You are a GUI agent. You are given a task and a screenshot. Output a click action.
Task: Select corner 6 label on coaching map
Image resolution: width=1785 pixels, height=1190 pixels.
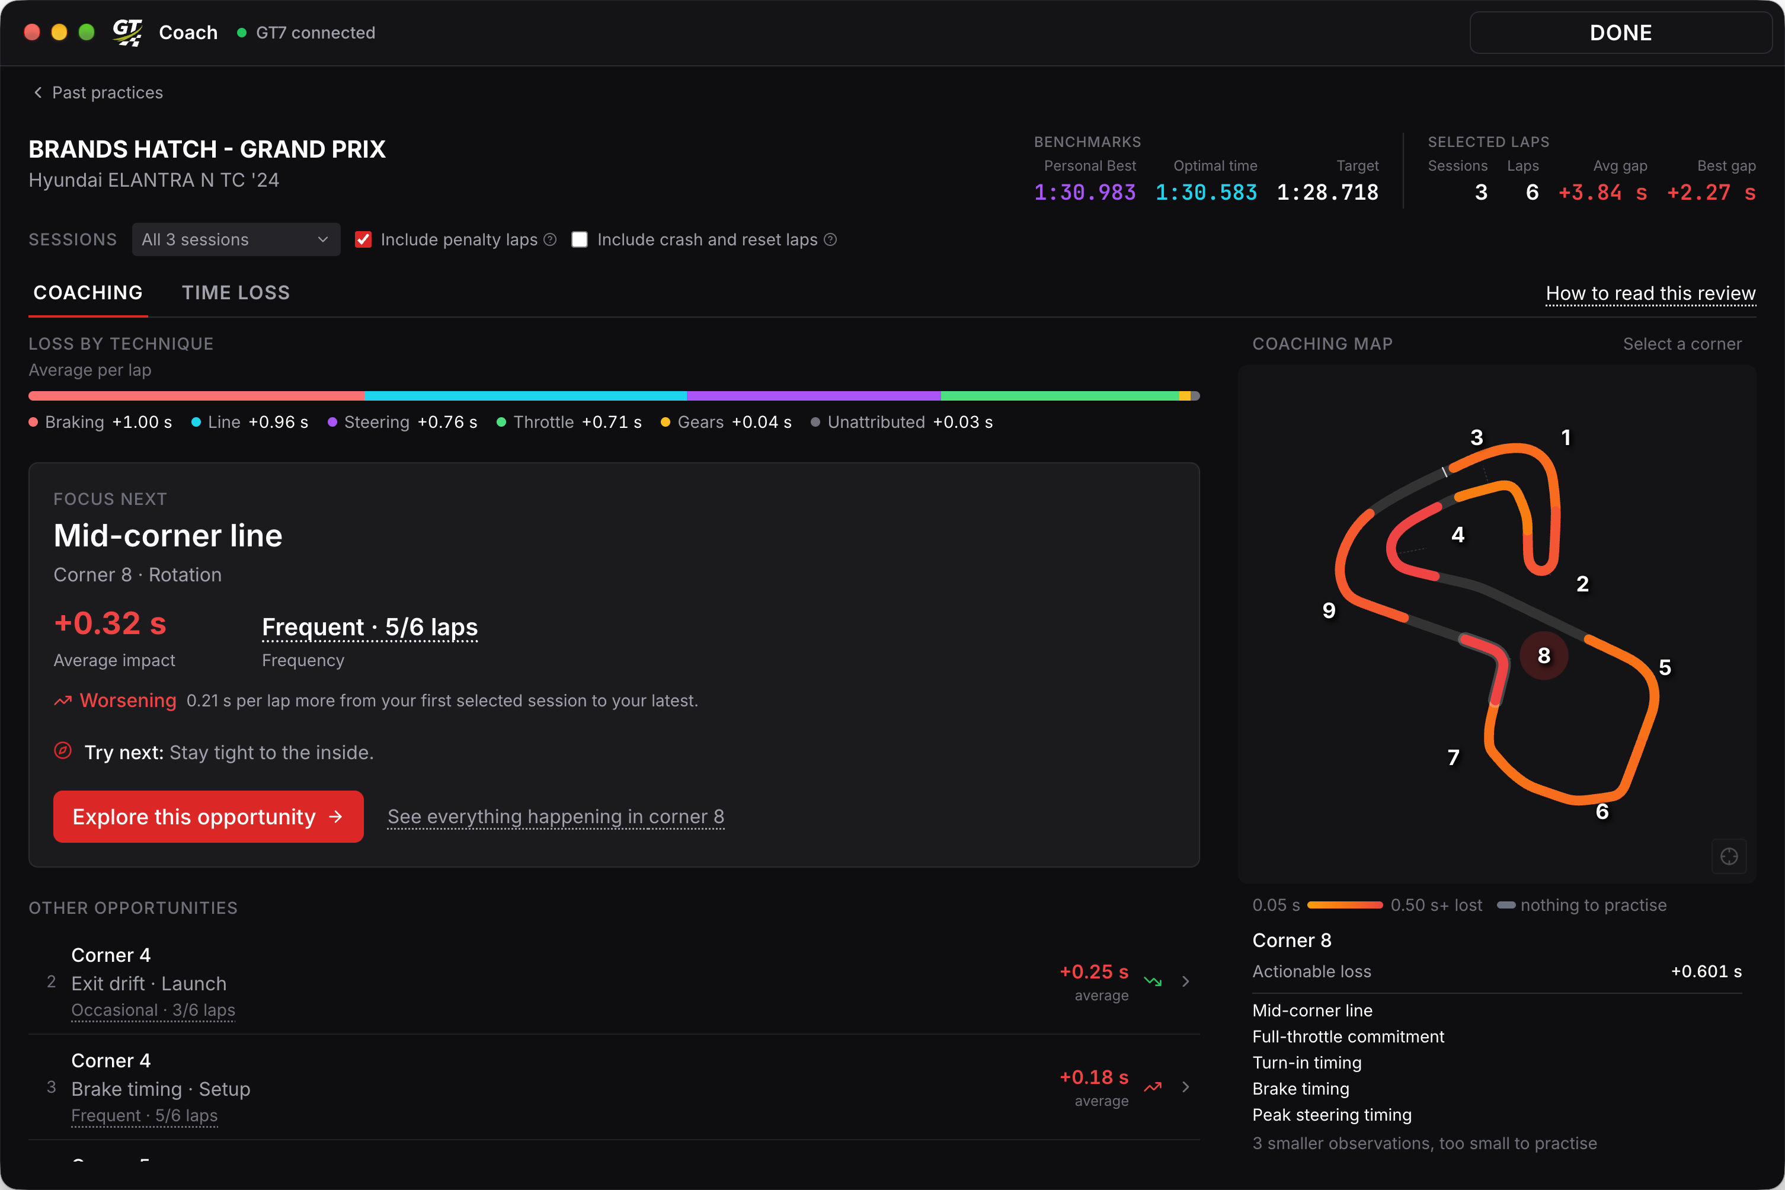[x=1602, y=812]
